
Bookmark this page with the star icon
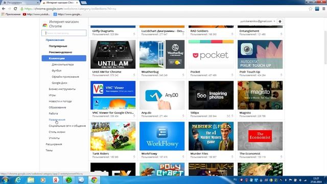(x=311, y=9)
